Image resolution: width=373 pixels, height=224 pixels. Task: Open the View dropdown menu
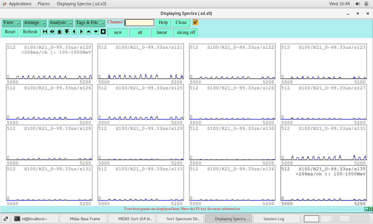point(11,23)
